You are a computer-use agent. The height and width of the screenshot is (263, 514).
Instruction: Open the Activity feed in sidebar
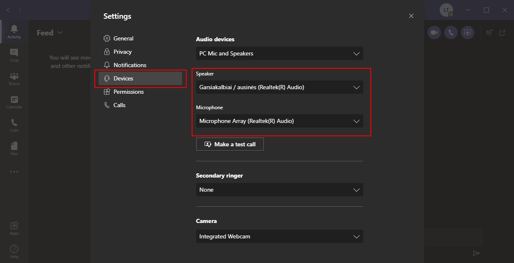tap(14, 32)
